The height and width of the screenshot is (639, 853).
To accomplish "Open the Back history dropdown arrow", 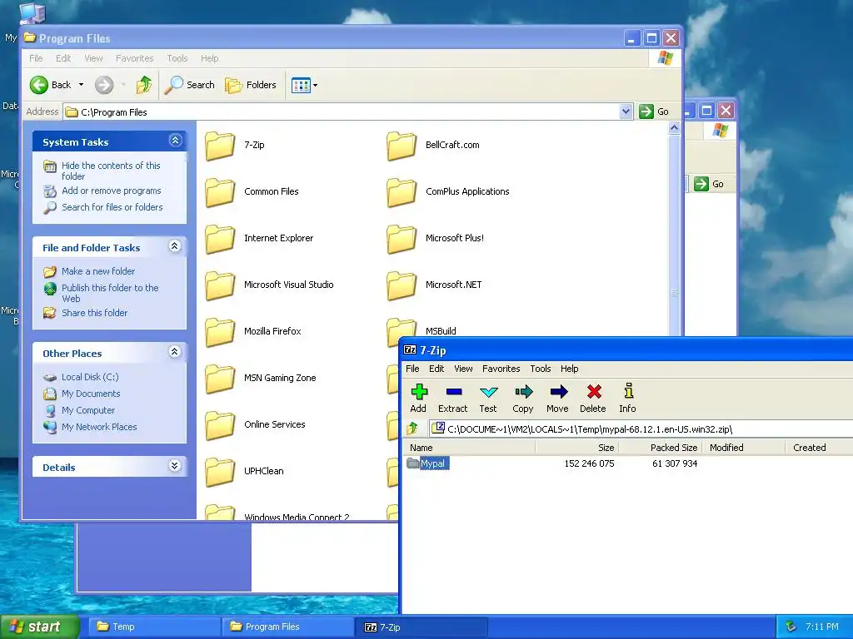I will point(81,85).
